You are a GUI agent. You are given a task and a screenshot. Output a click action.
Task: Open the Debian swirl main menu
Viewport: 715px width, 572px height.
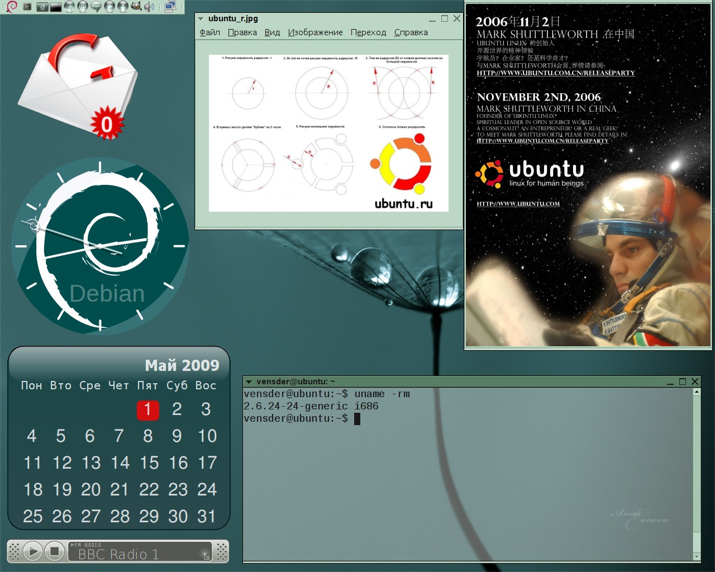12,7
